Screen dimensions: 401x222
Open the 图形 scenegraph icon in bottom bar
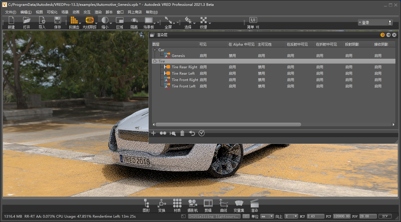146,205
